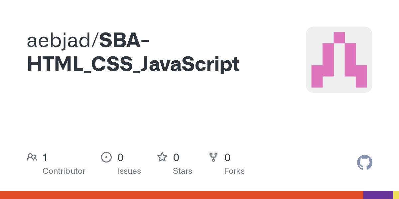The width and height of the screenshot is (399, 199).
Task: Click the 0 count above Issues
Action: (x=120, y=157)
